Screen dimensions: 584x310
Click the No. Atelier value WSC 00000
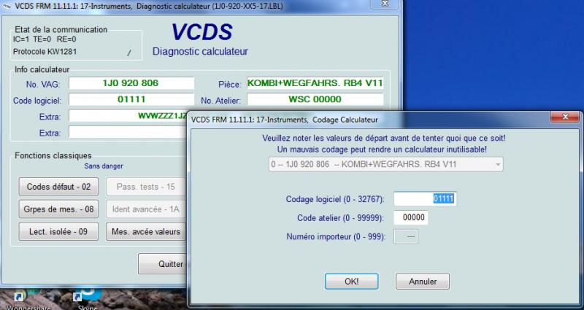click(315, 99)
